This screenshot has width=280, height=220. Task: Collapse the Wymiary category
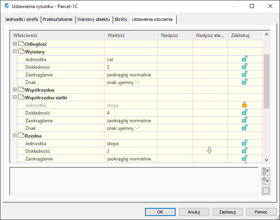pyautogui.click(x=15, y=51)
